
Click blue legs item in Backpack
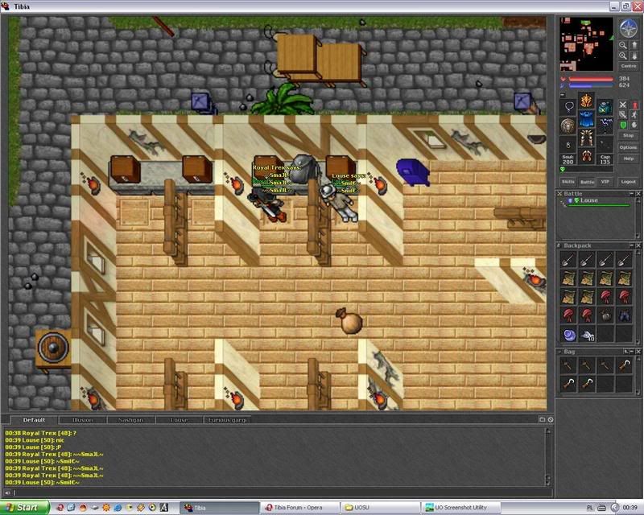click(x=625, y=315)
